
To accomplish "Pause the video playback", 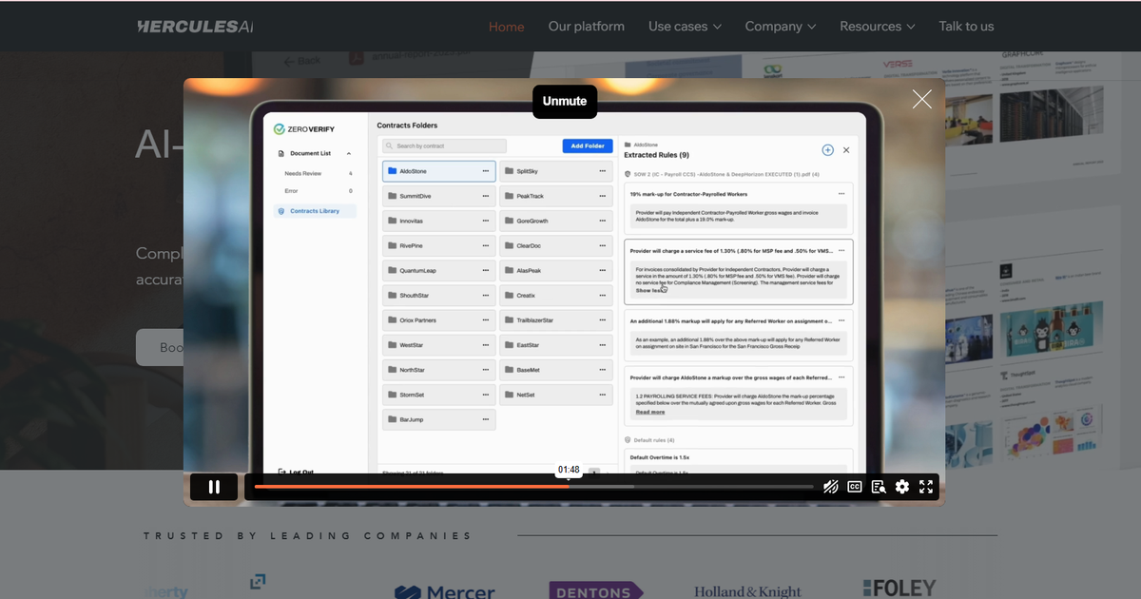I will coord(214,487).
